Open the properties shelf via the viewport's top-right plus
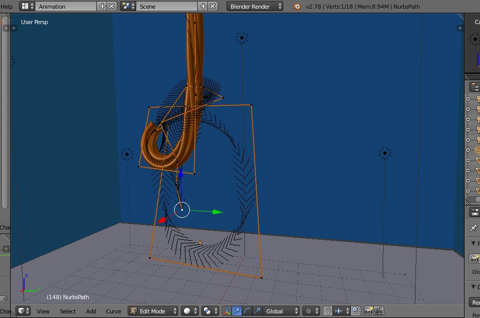480x318 pixels. [460, 28]
